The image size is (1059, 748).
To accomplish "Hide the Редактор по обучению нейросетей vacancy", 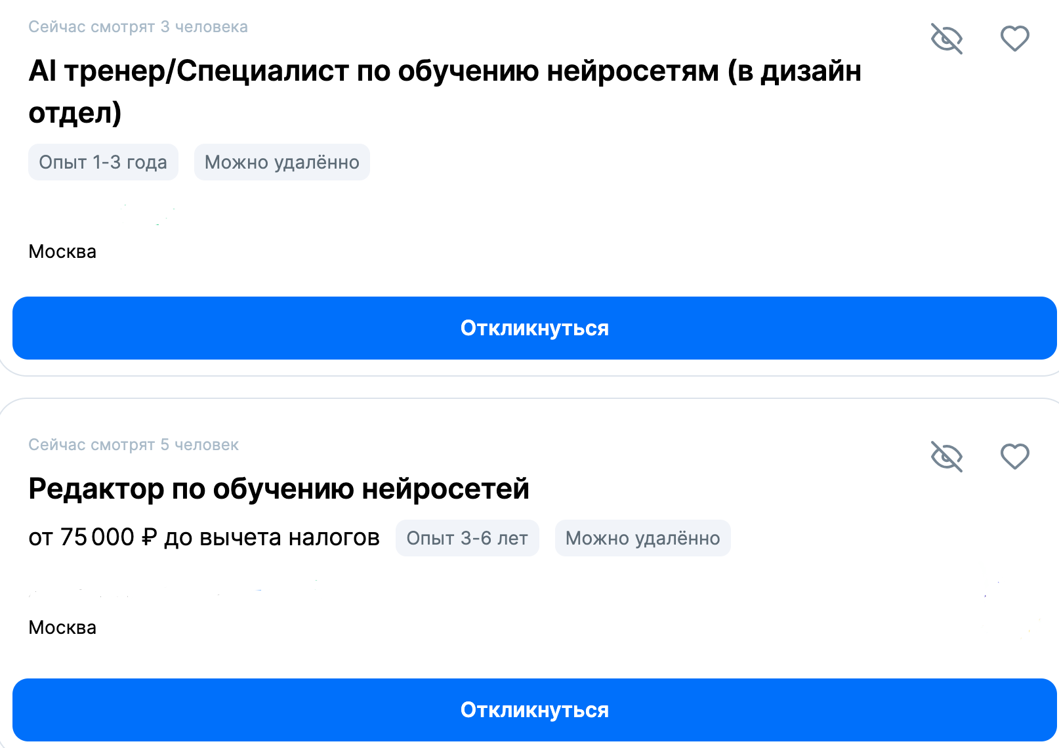I will [947, 457].
